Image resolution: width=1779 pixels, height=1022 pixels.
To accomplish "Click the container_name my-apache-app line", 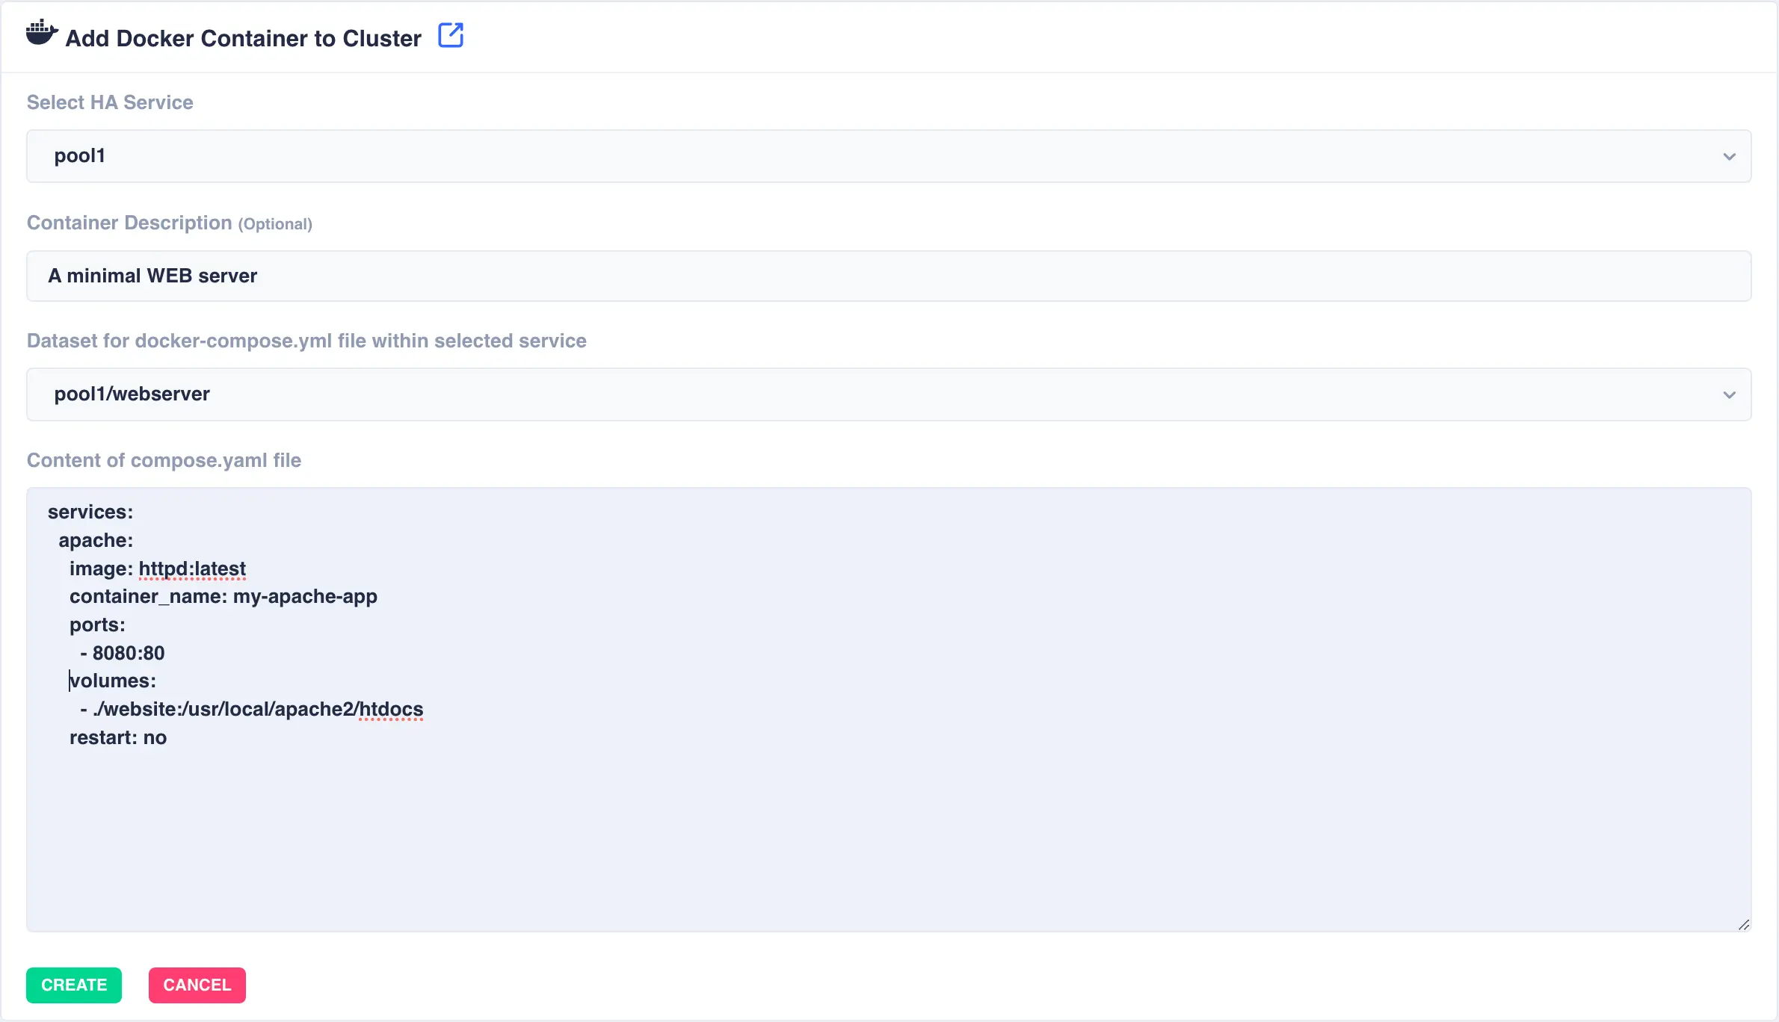I will tap(223, 596).
